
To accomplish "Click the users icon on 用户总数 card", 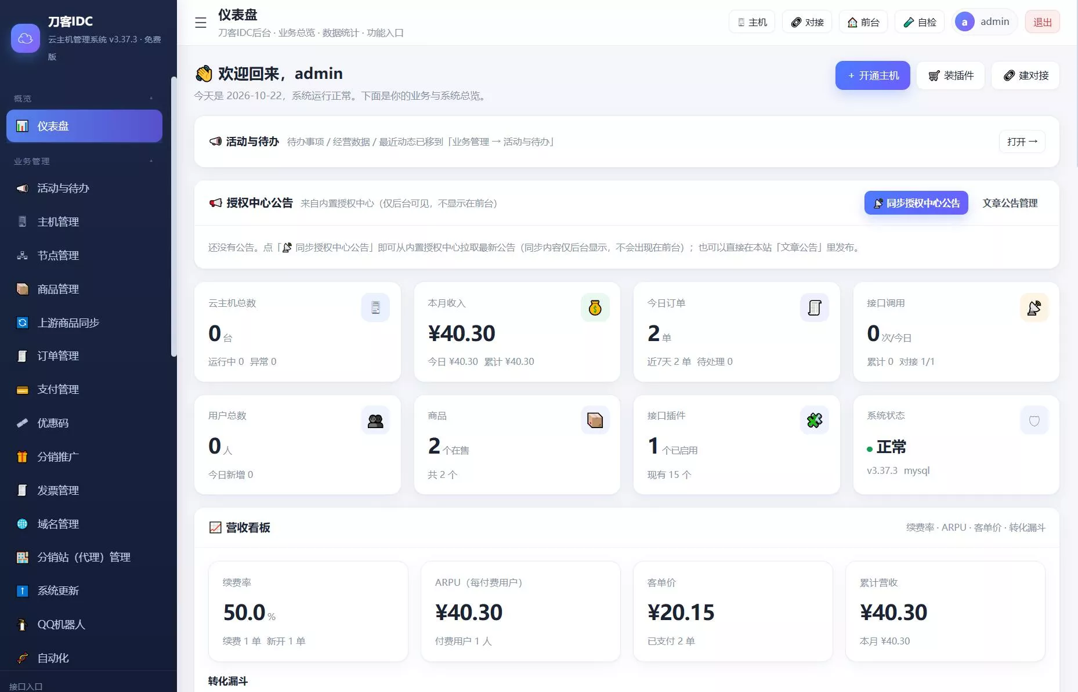I will [x=375, y=420].
